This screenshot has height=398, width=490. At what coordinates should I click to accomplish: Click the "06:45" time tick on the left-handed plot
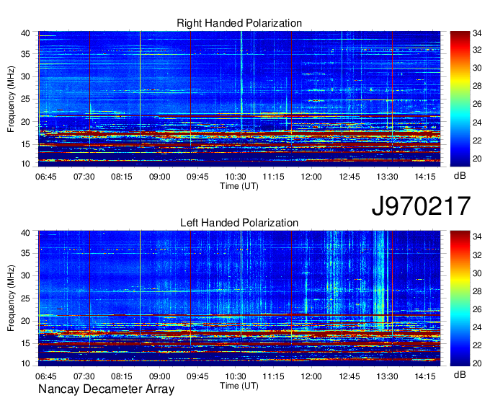pos(46,376)
